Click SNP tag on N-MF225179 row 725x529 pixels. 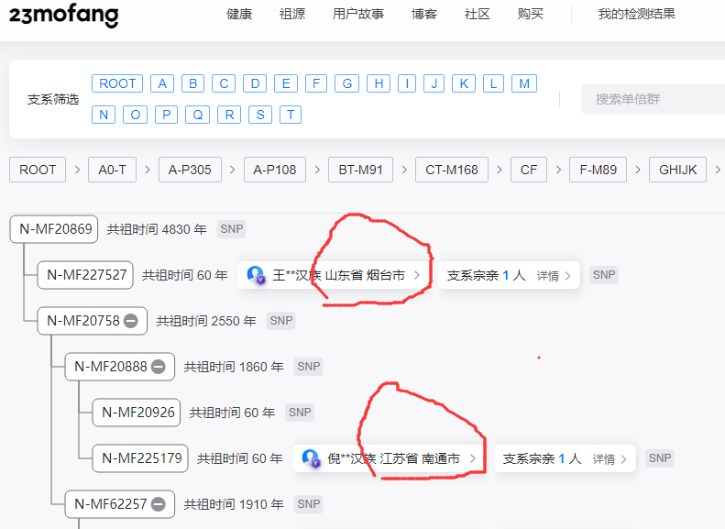[x=660, y=458]
